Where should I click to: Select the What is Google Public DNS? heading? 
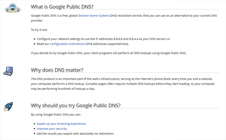click(x=62, y=7)
